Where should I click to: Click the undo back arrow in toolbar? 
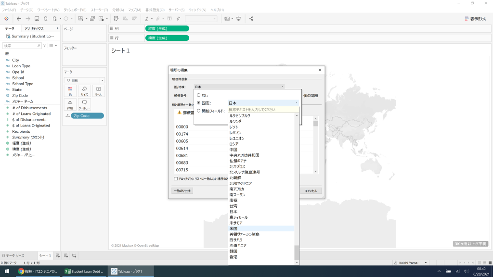pos(19,19)
